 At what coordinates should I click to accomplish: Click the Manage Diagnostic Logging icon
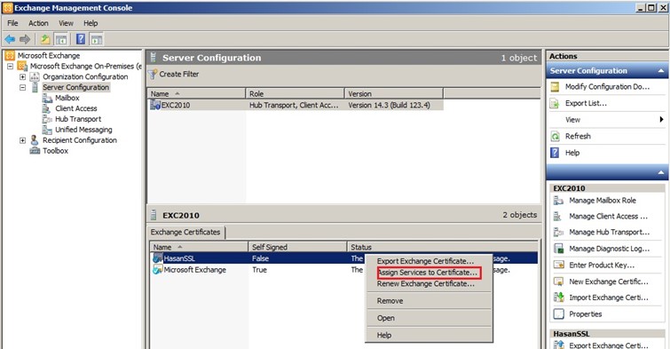pyautogui.click(x=558, y=249)
